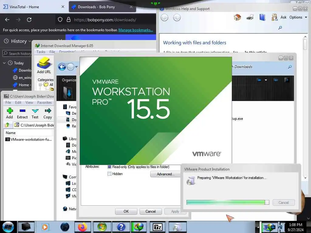Open Help and Support home icon
The image size is (311, 233).
237,17
